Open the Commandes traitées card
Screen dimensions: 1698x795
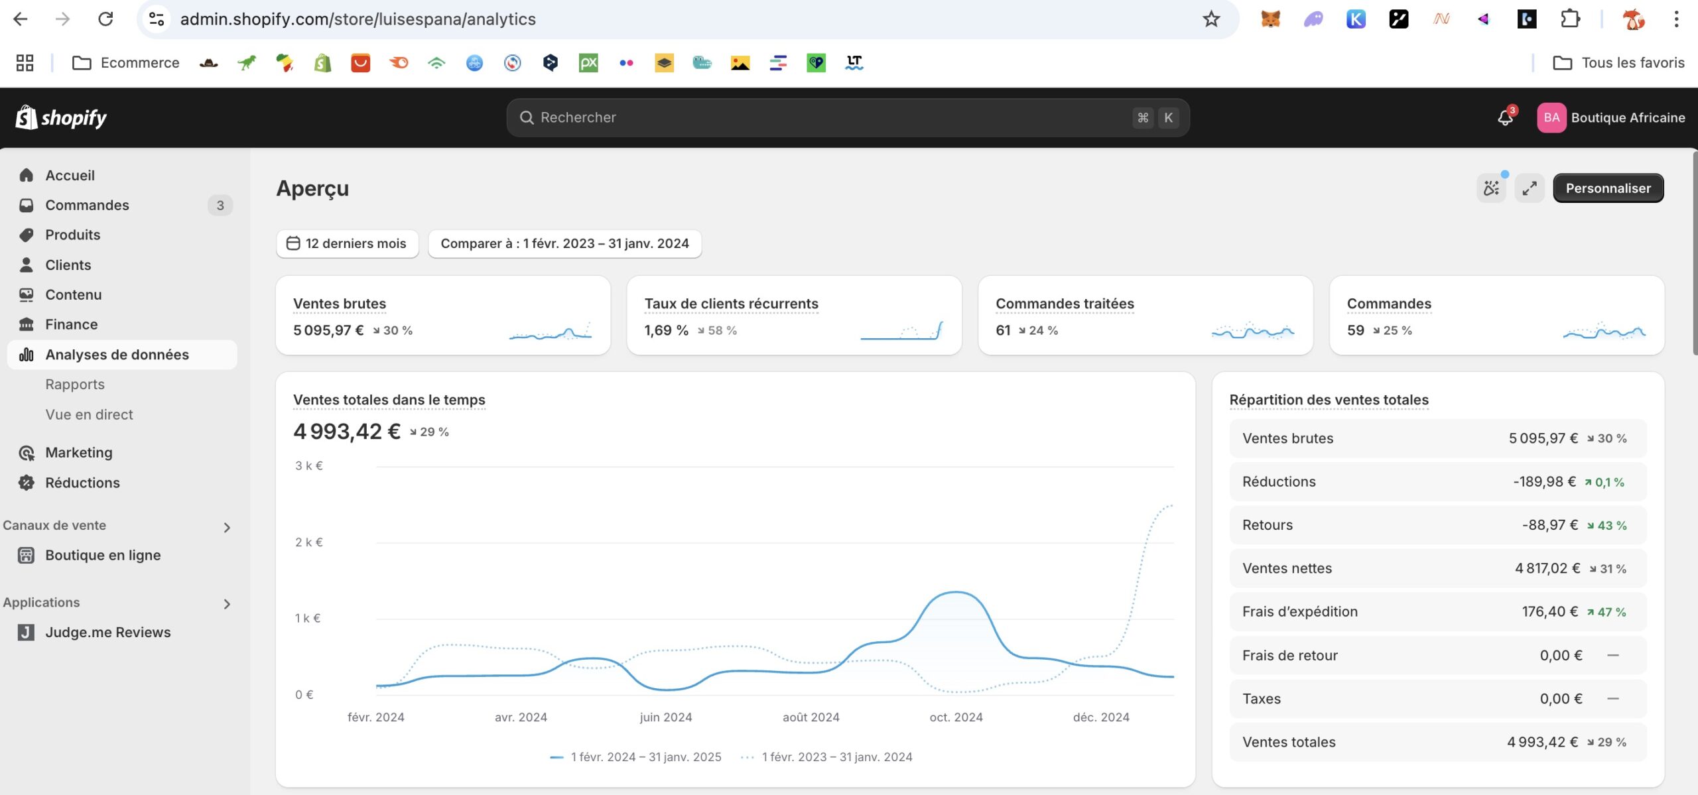pyautogui.click(x=1145, y=315)
